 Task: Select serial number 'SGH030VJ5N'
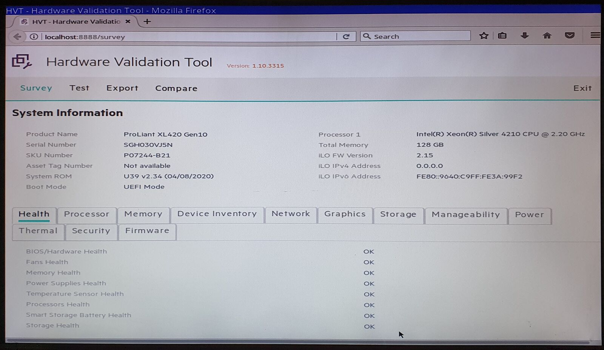click(148, 145)
